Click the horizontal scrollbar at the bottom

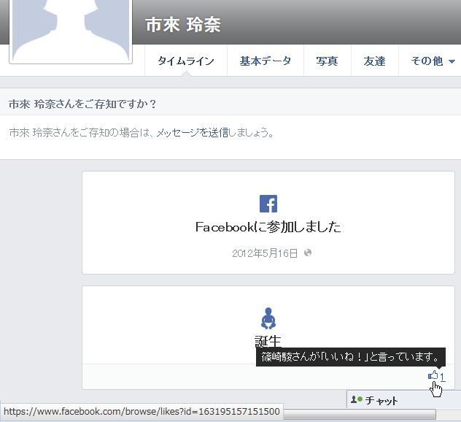(x=360, y=415)
